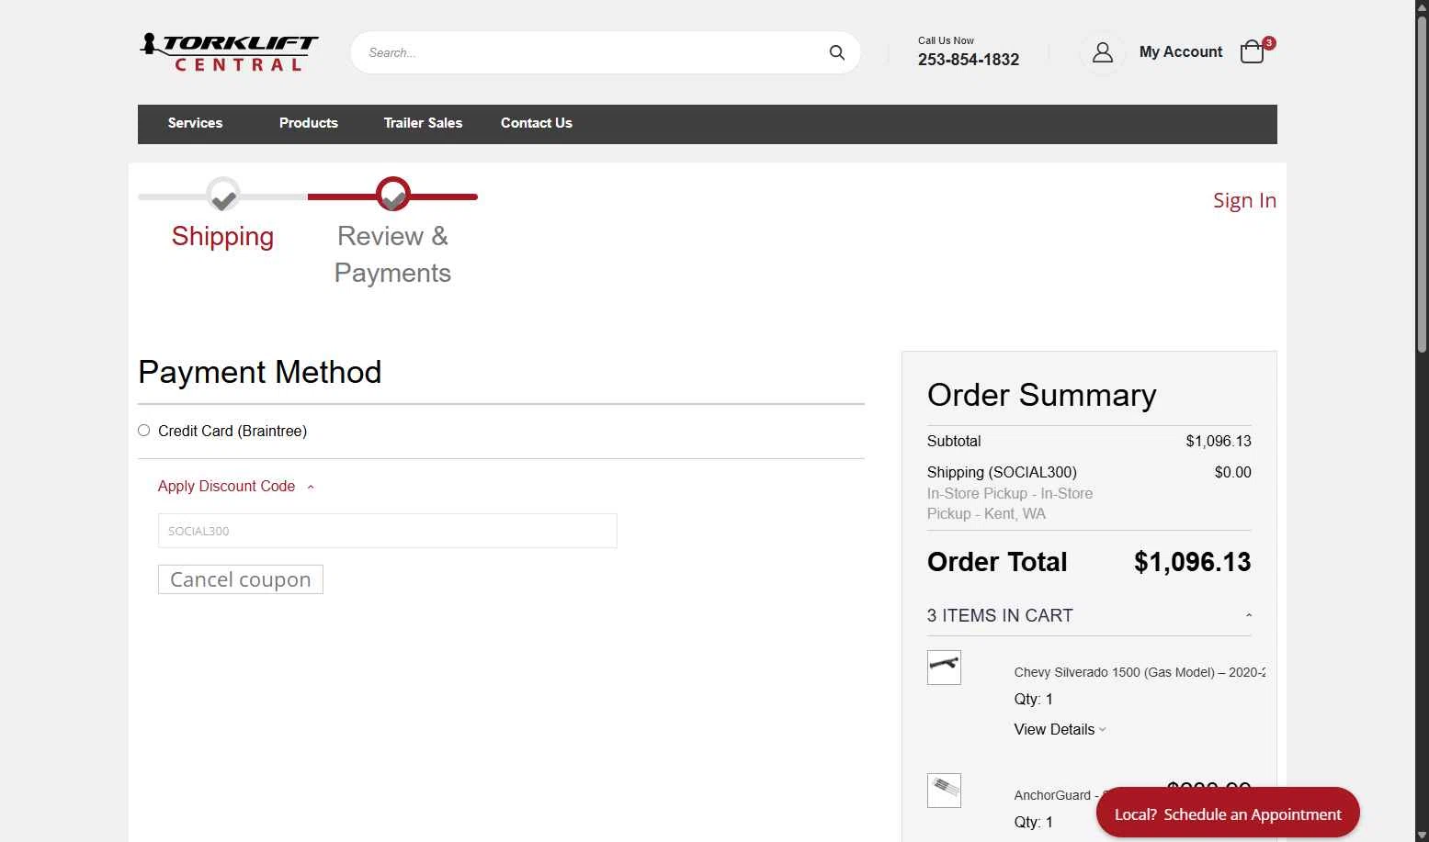Open My Account link
Image resolution: width=1429 pixels, height=842 pixels.
tap(1181, 52)
